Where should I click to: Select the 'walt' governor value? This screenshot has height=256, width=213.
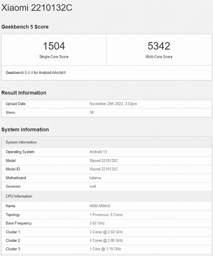[93, 186]
